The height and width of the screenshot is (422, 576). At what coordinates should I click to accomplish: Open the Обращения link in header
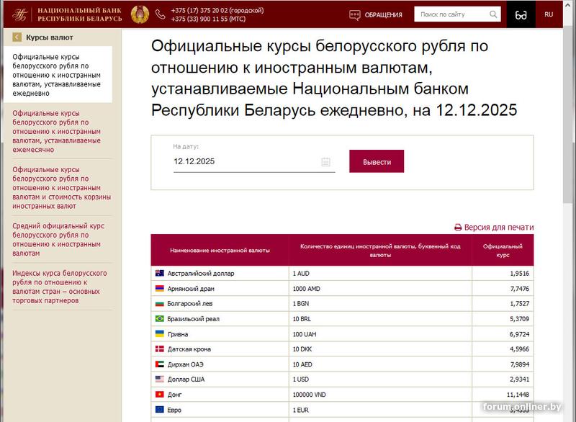[x=383, y=15]
